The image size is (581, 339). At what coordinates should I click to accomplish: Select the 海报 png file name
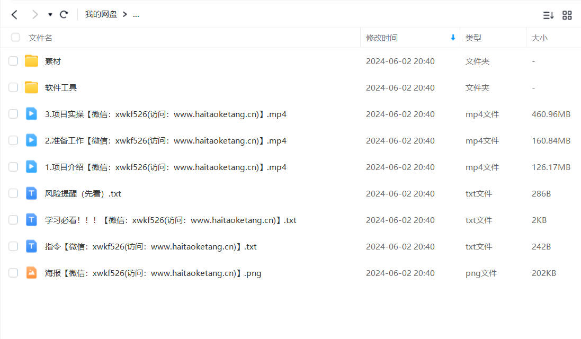153,273
